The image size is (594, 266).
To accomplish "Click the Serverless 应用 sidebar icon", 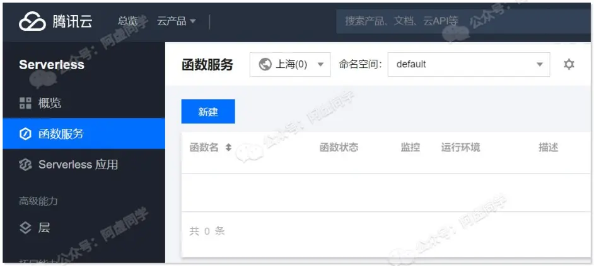I will point(25,165).
